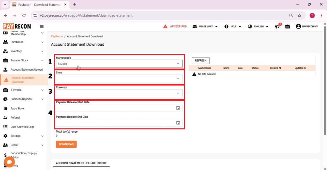
Task: Select ACCOUNT STATEMENT UPLOAD HISTORY tab
Action: [x=81, y=163]
